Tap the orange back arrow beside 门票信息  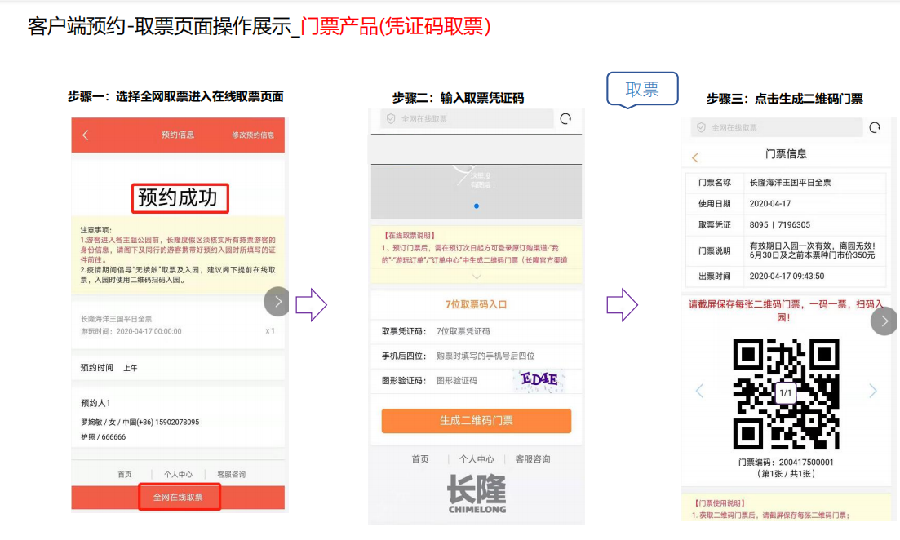click(x=695, y=157)
